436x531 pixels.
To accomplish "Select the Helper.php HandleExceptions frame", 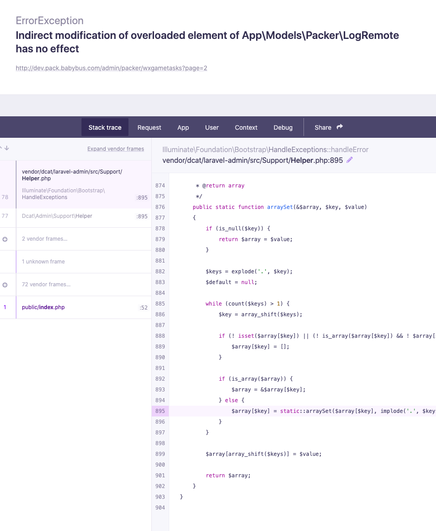I will [x=76, y=184].
